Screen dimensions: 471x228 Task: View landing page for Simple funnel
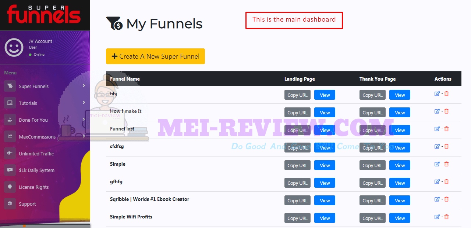coord(325,165)
